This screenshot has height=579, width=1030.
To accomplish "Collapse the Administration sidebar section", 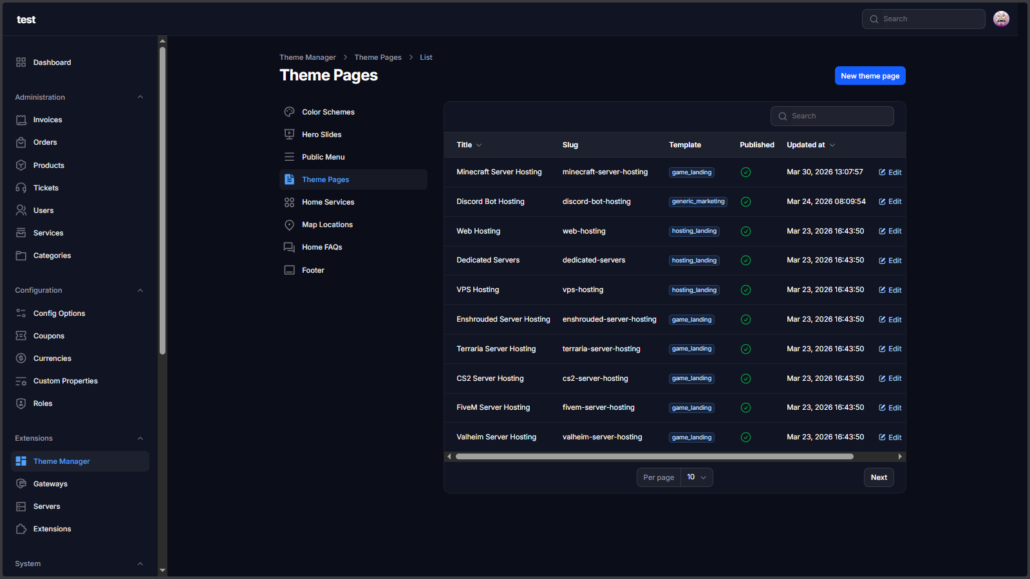I will 140,97.
